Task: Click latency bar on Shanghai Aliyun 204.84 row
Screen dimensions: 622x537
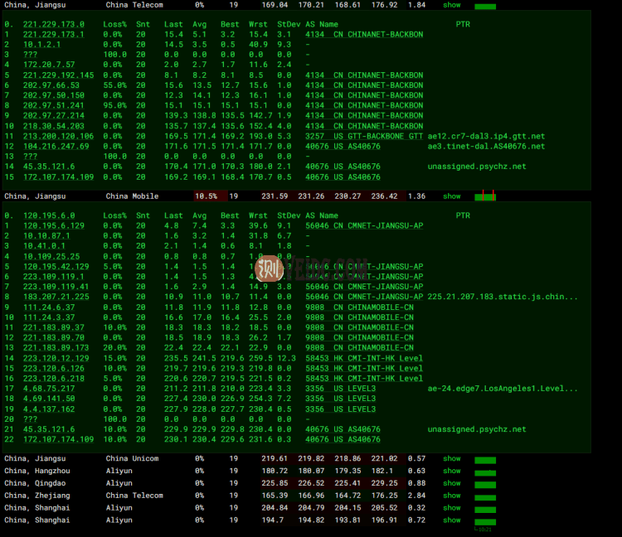Action: (485, 509)
